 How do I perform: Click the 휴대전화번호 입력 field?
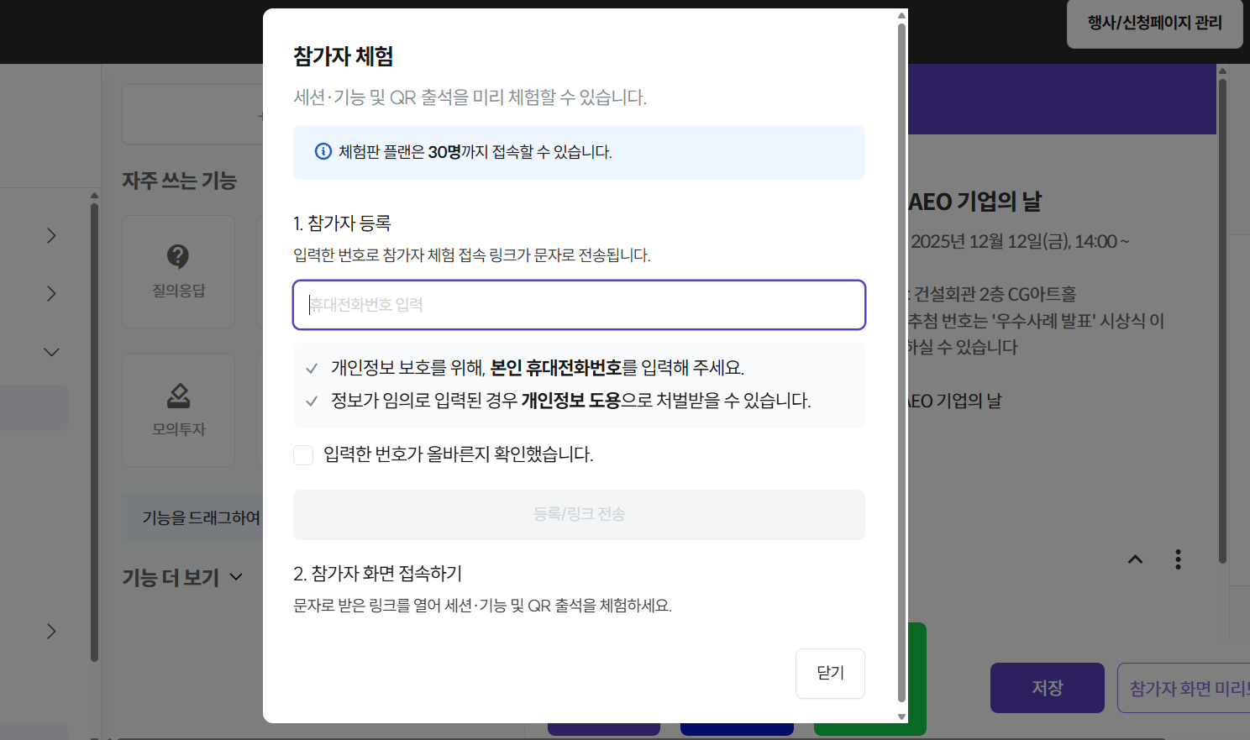click(x=578, y=305)
